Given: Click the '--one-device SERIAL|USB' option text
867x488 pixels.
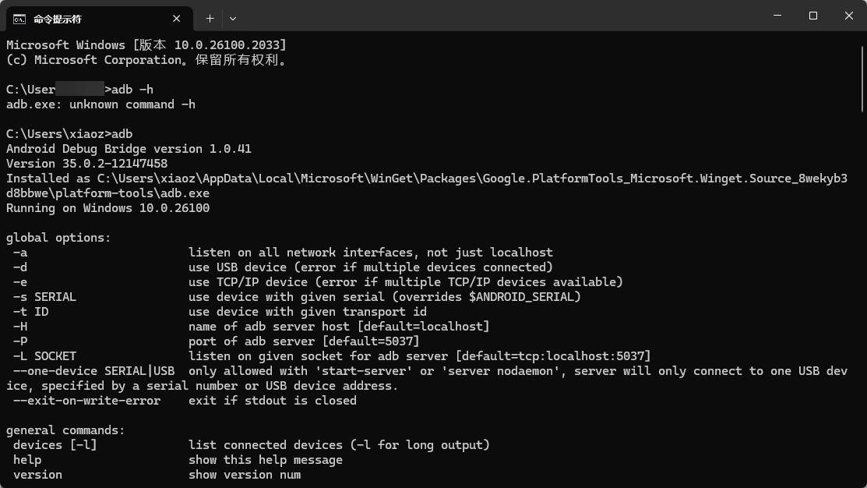Looking at the screenshot, I should point(94,371).
